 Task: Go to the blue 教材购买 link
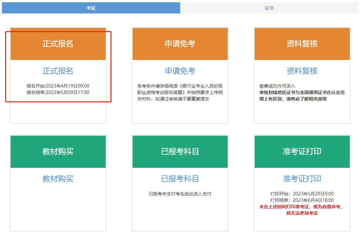pos(58,179)
